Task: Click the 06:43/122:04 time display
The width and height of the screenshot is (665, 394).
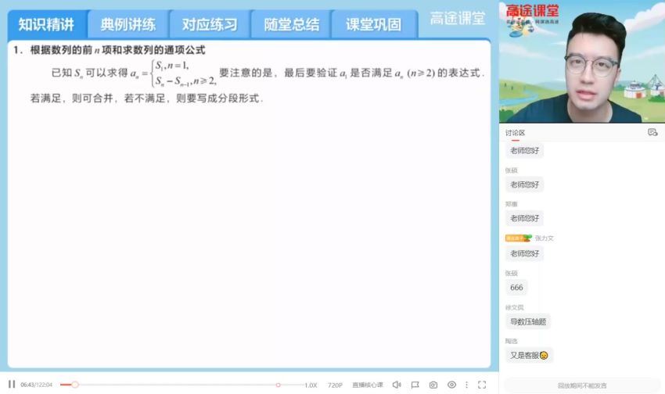Action: click(x=37, y=385)
